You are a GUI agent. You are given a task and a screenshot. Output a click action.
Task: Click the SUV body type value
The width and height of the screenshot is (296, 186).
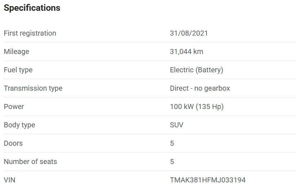tap(176, 125)
